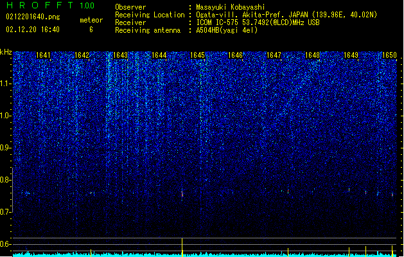Click the 0.9 kHz frequency label

(x=5, y=148)
